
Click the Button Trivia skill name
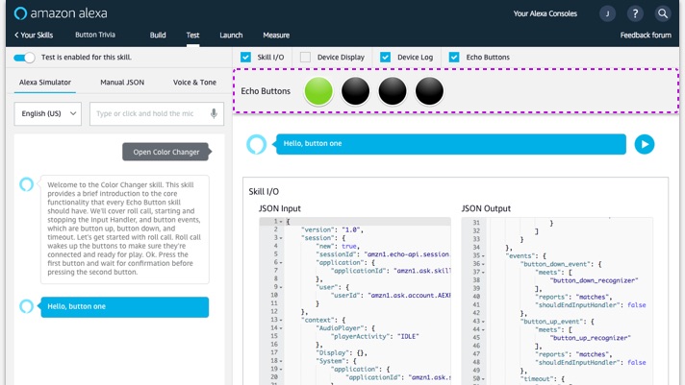(x=95, y=35)
